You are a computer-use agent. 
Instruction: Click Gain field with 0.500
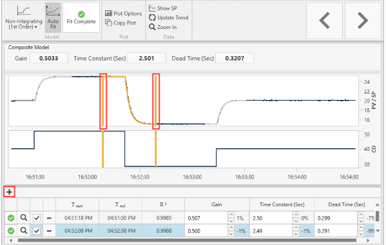tap(206, 231)
